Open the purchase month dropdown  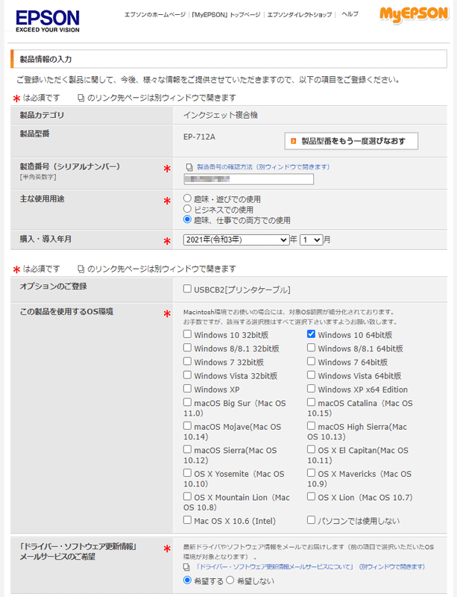point(312,240)
